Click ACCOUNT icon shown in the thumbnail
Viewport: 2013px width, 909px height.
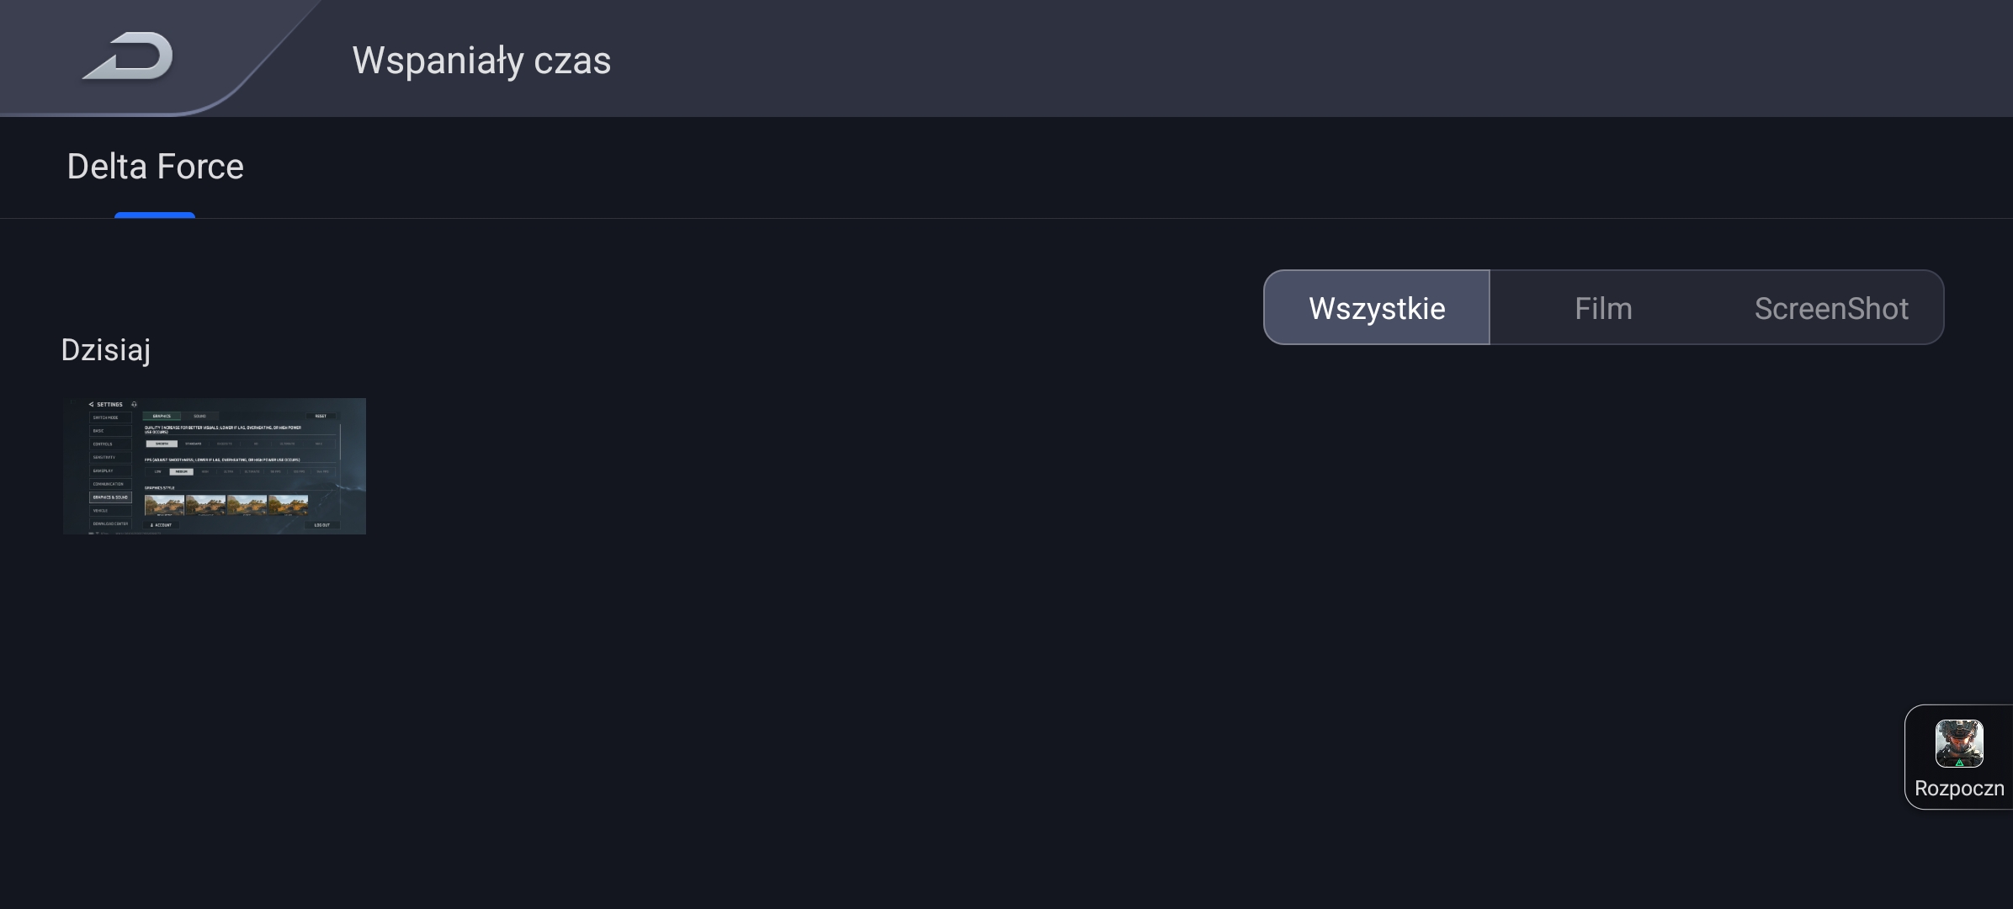point(152,525)
